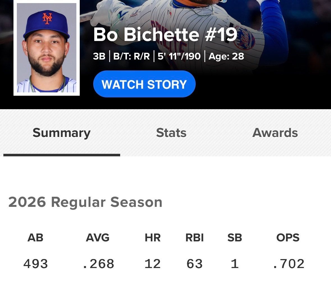Select the OPS column header
Screen dimensions: 331x286
coord(288,238)
